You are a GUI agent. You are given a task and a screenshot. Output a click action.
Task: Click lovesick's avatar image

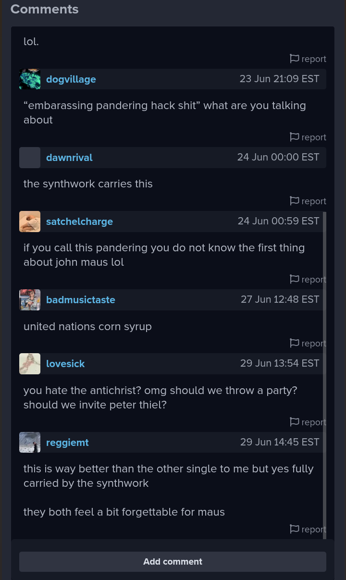pos(30,364)
